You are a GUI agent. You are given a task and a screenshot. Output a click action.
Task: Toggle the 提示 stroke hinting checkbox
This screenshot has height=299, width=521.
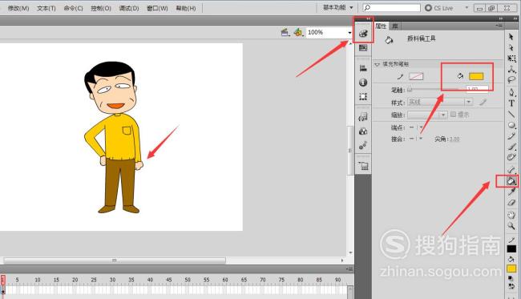click(x=453, y=115)
